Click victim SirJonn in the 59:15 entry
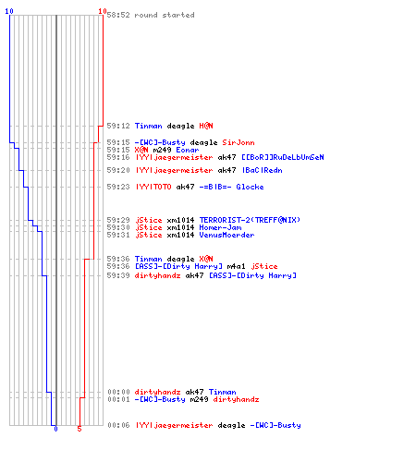The height and width of the screenshot is (462, 416). pyautogui.click(x=239, y=142)
